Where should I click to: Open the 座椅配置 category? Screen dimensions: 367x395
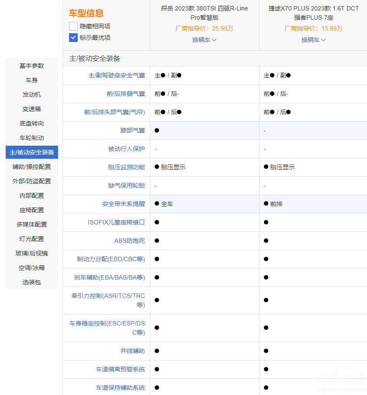31,210
